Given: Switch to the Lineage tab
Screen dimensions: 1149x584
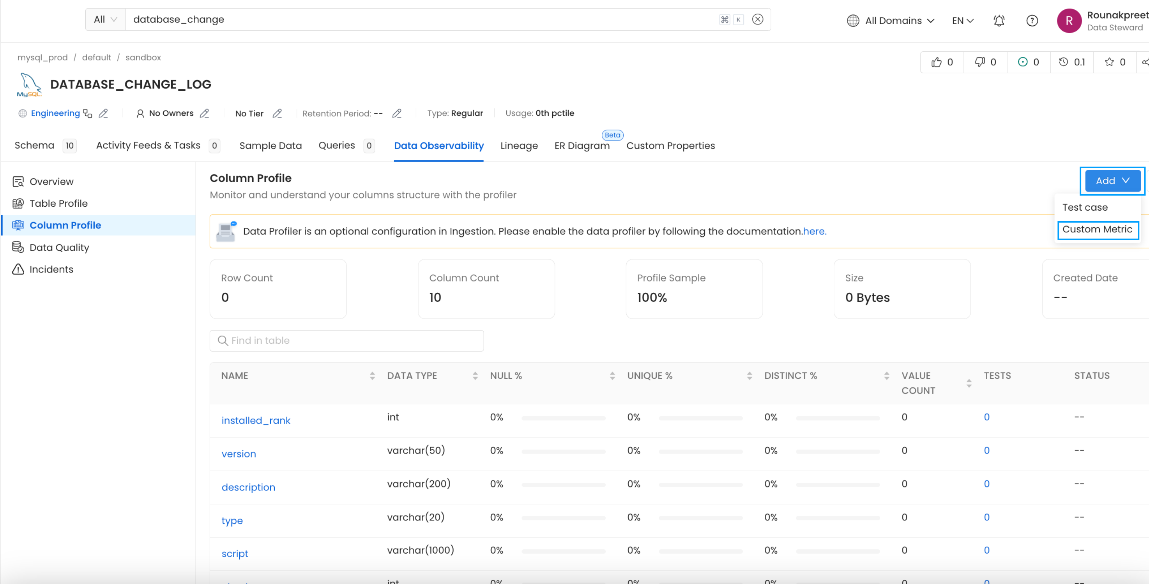Looking at the screenshot, I should tap(519, 146).
